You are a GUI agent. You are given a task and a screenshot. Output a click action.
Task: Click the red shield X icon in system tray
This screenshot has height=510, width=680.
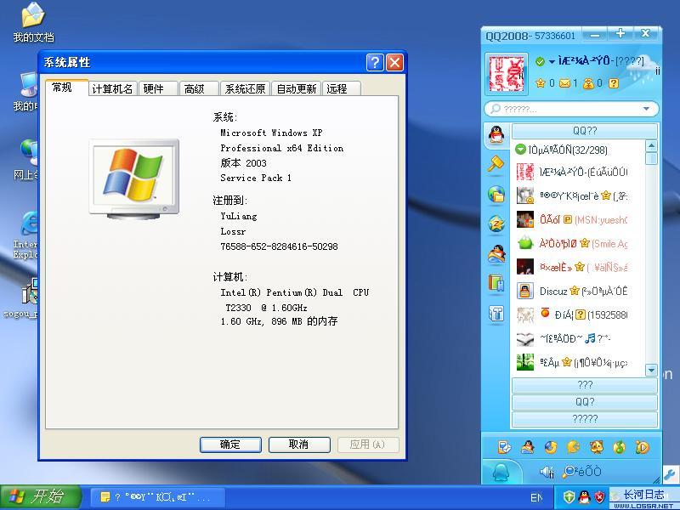click(x=599, y=496)
